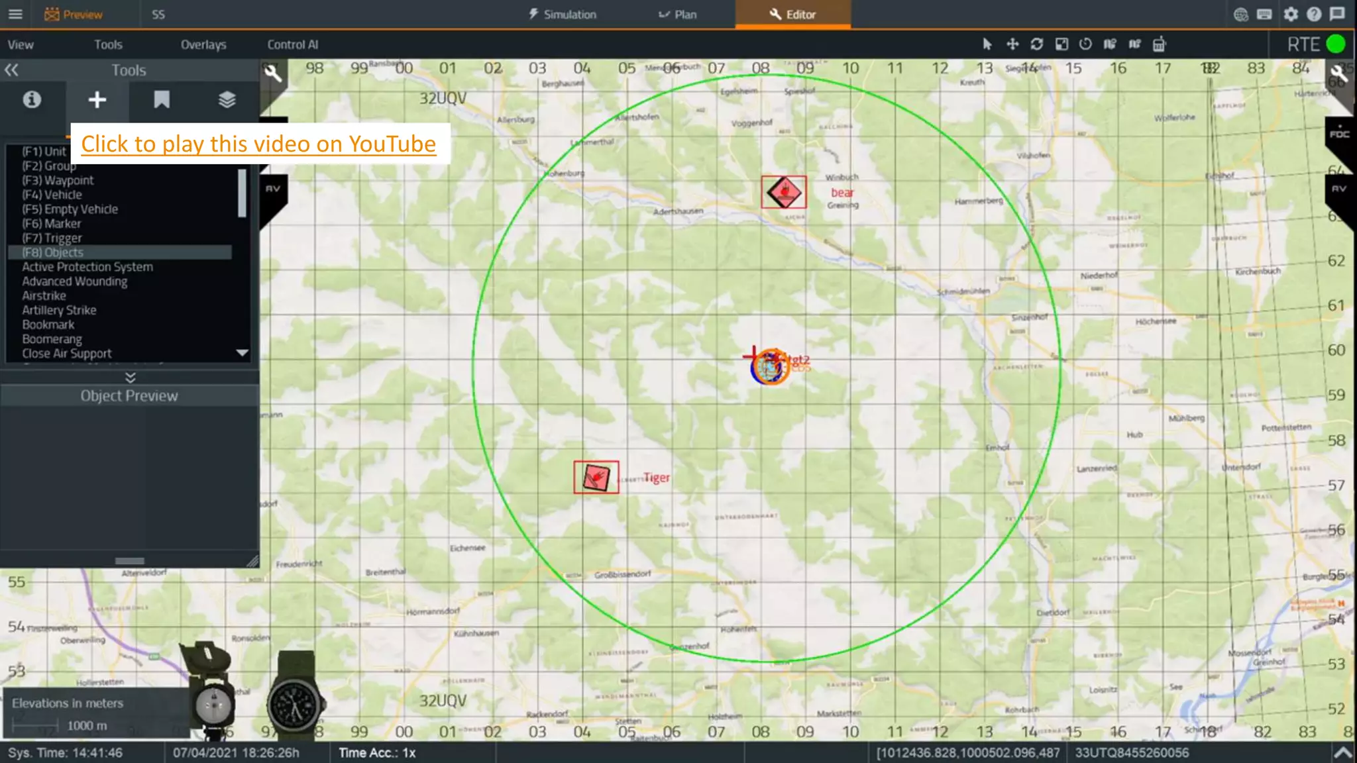
Task: Toggle the FDC side tab
Action: pos(1339,134)
